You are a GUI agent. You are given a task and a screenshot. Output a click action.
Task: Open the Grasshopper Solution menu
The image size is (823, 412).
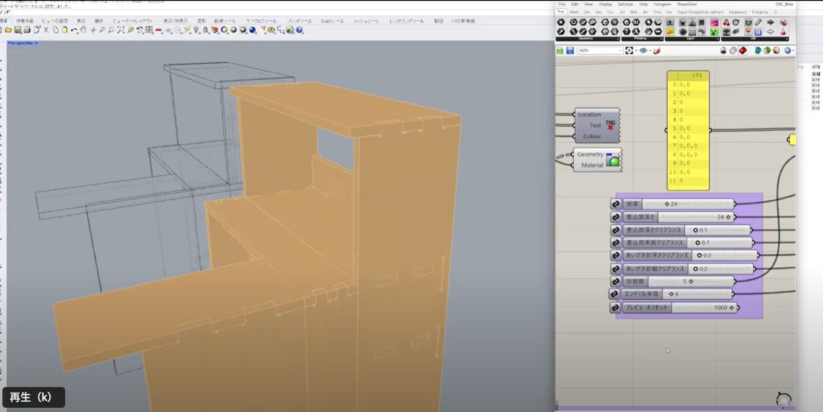625,4
